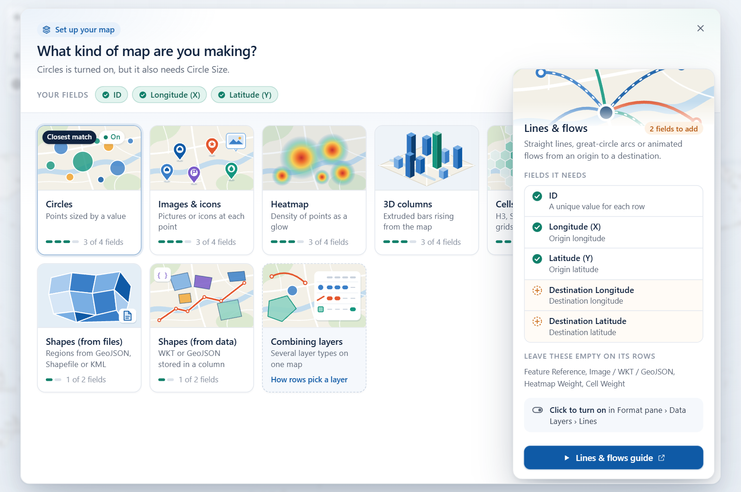This screenshot has height=492, width=741.
Task: Click the layers icon beside Set up your map
Action: coord(46,30)
